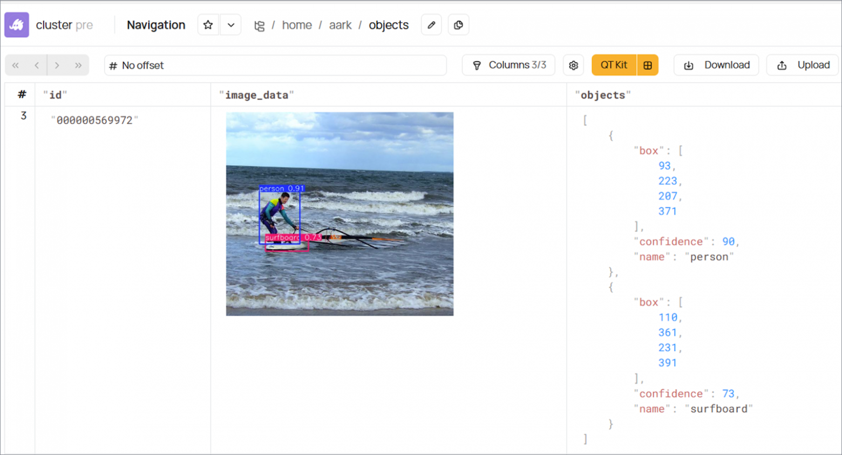Screen dimensions: 842x455
Task: Go to next page of rows
Action: (x=57, y=65)
